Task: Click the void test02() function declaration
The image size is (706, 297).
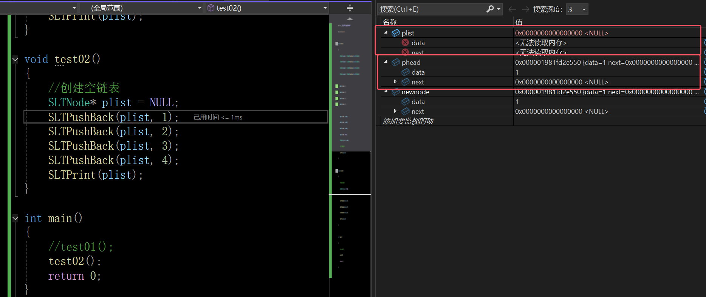Action: tap(62, 59)
